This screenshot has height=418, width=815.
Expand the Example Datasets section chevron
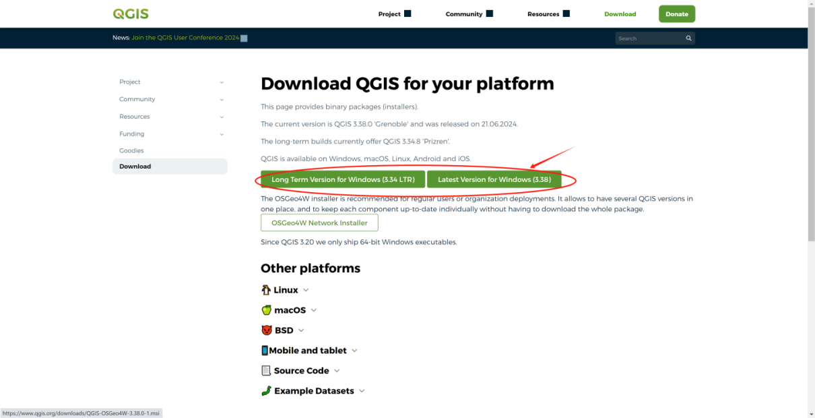click(x=362, y=391)
